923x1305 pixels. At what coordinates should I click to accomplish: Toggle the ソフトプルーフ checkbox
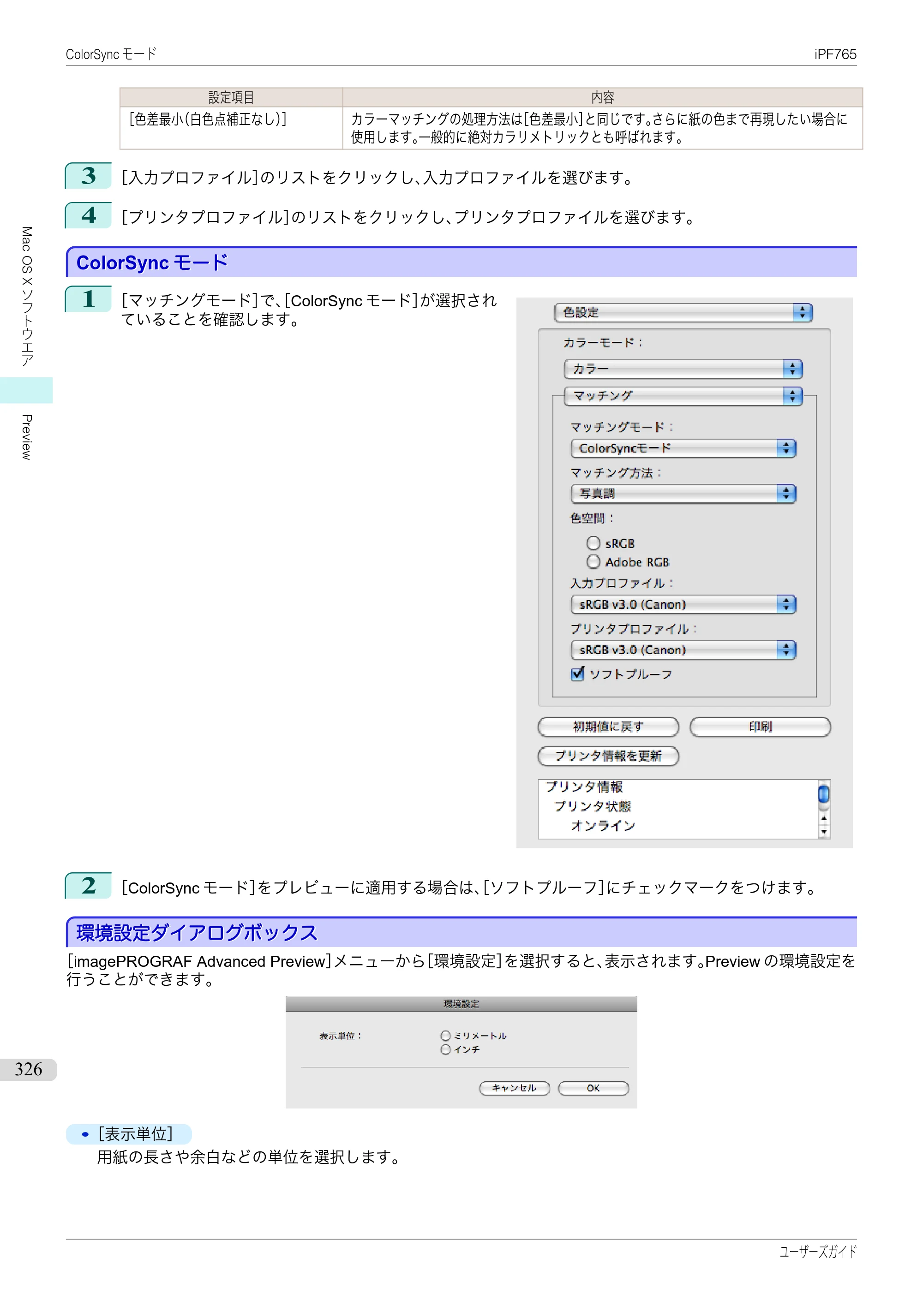pos(577,674)
